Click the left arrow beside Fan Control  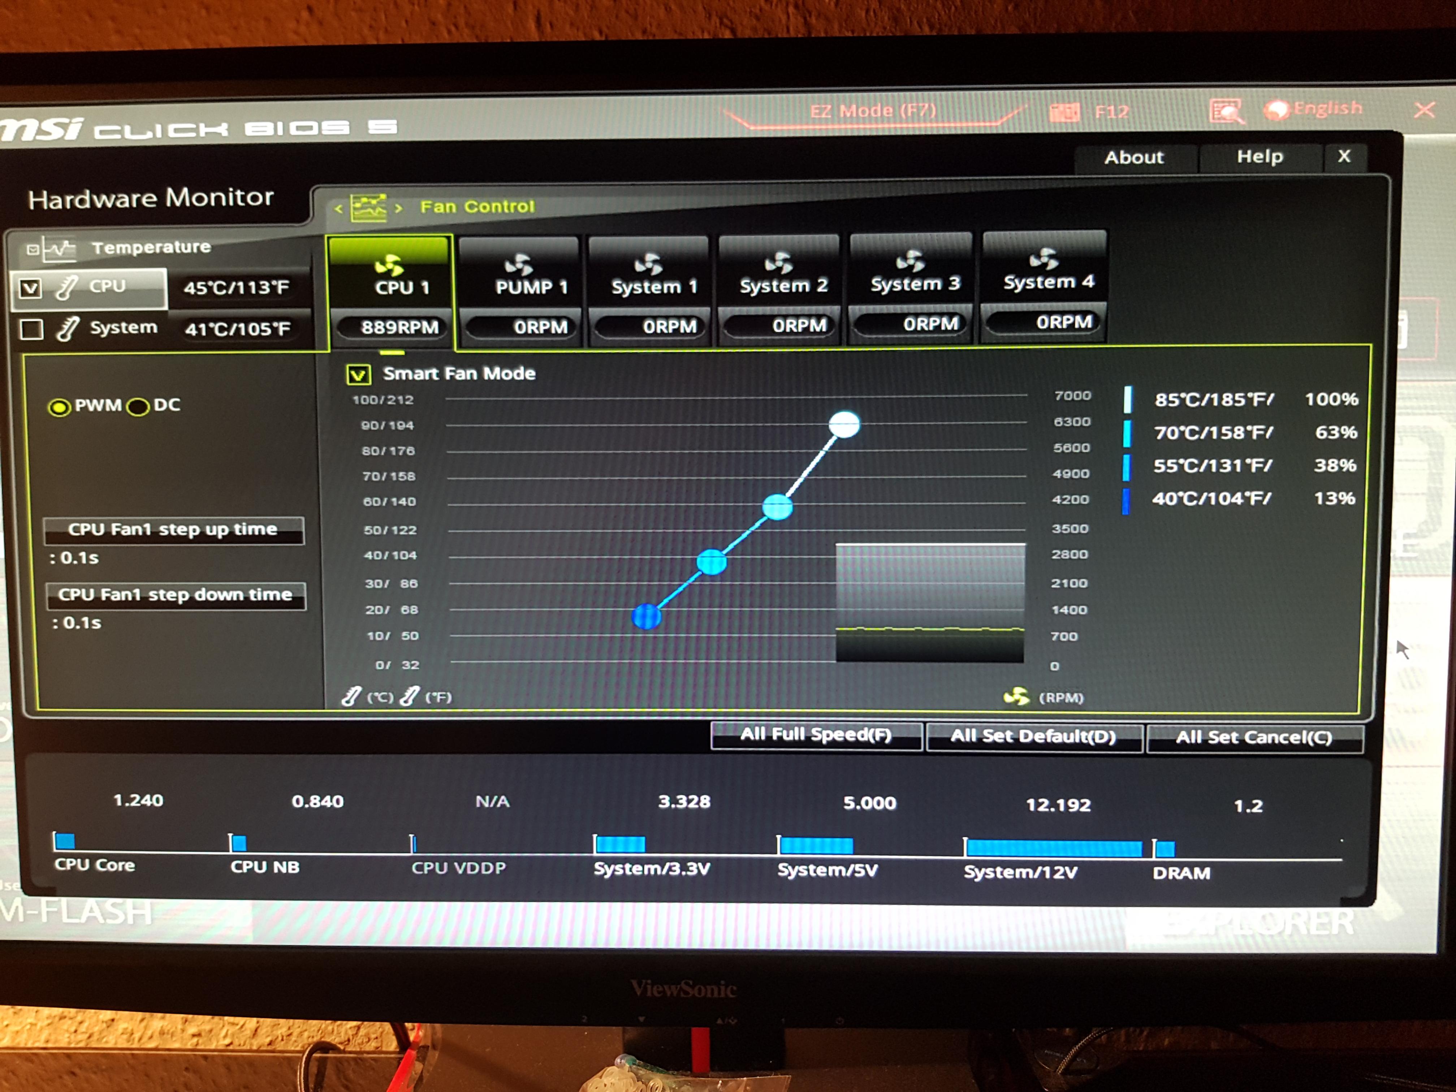[x=338, y=209]
